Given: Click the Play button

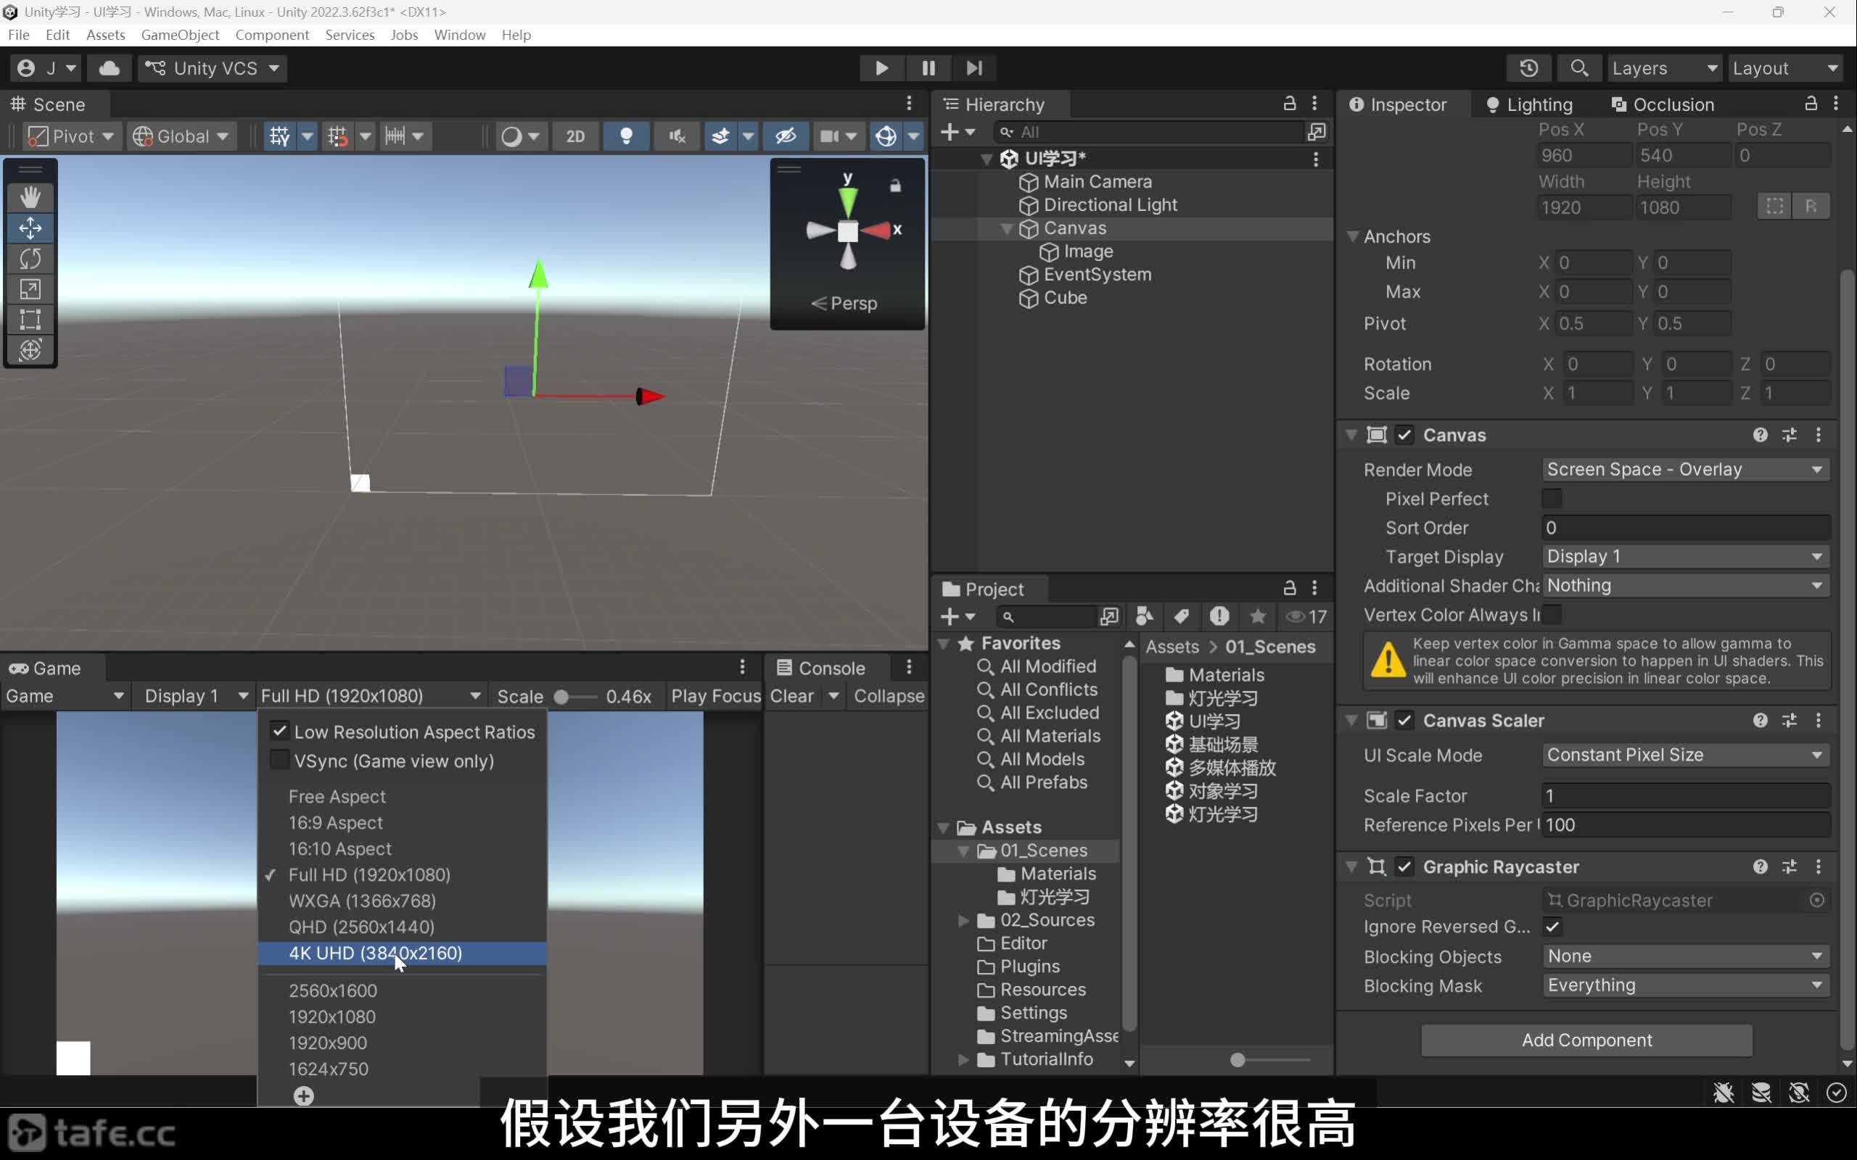Looking at the screenshot, I should click(881, 68).
